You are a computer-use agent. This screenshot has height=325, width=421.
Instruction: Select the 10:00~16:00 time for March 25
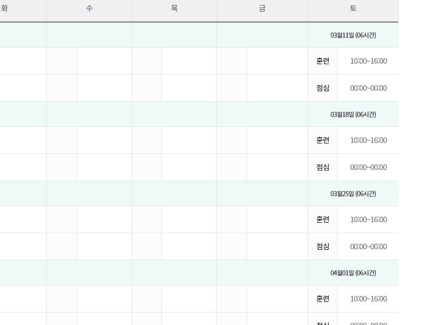point(368,219)
